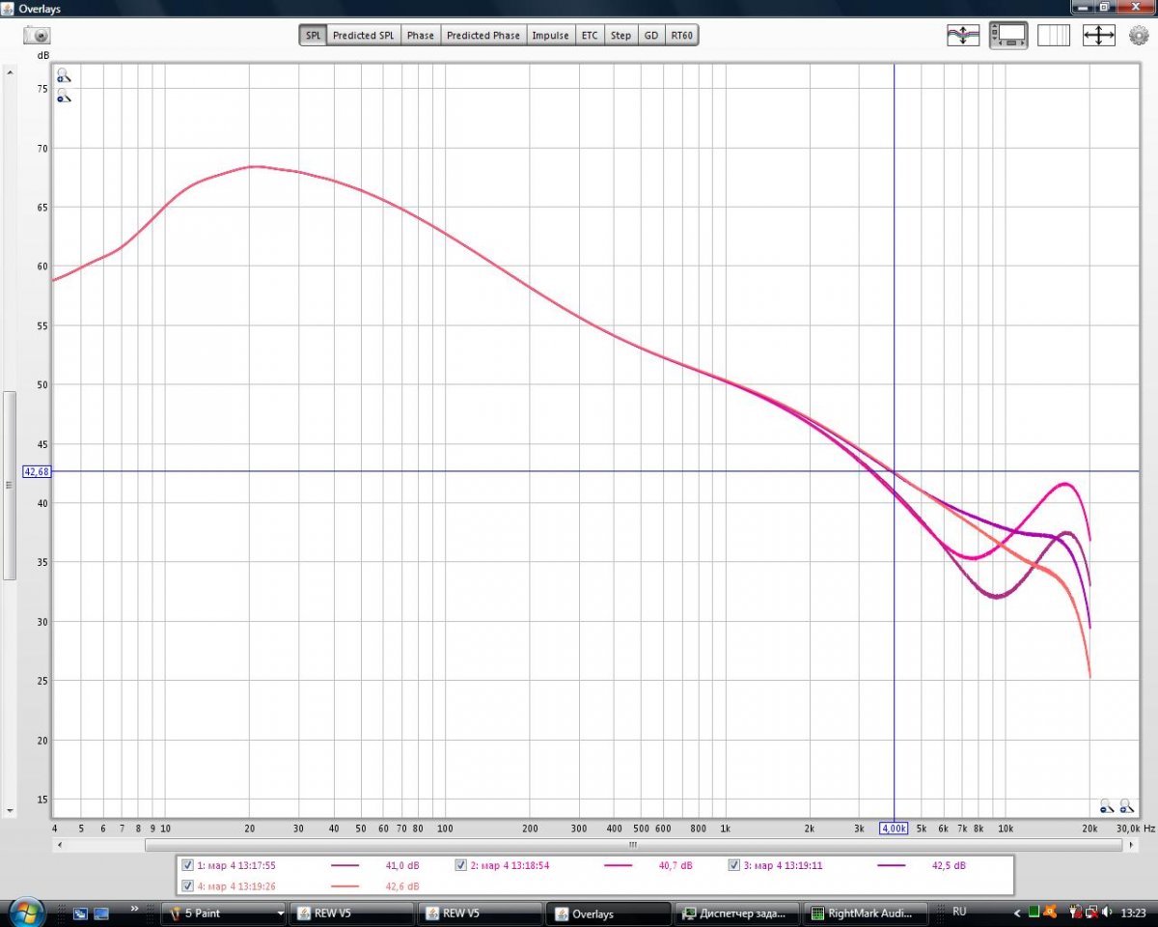Viewport: 1158px width, 927px height.
Task: Uncheck measurement 2 trace 13:18:54
Action: click(461, 865)
